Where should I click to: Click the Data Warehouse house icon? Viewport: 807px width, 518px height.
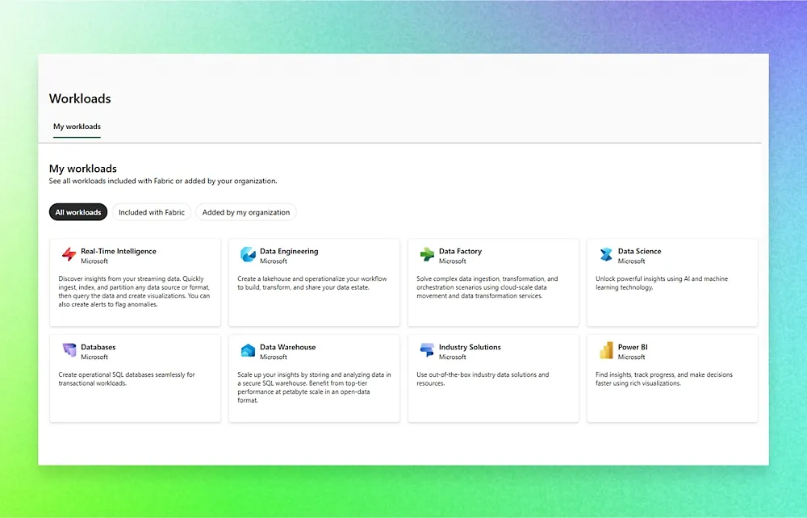(x=248, y=350)
